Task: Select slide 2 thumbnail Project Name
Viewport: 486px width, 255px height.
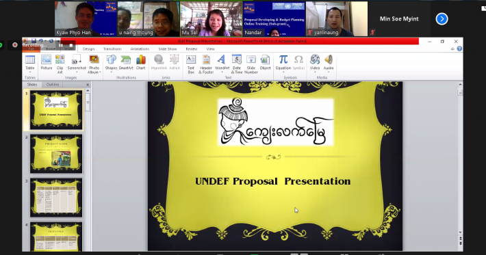Action: click(56, 154)
